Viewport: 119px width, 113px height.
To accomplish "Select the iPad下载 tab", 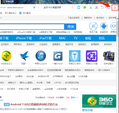I will (46, 38).
